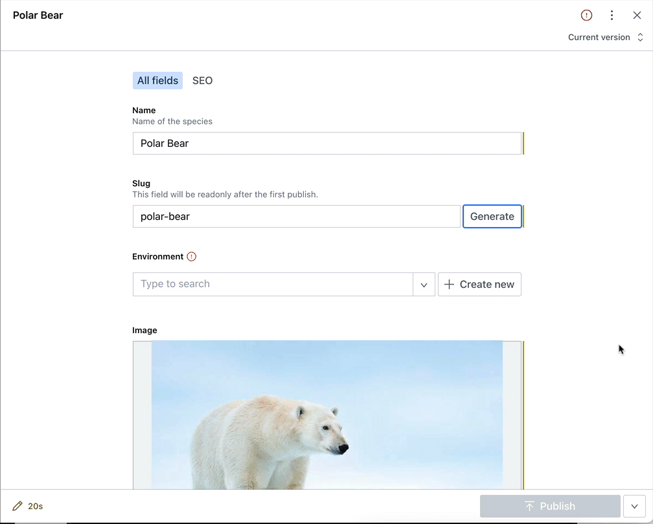The height and width of the screenshot is (524, 653).
Task: Click into the Name input field
Action: pos(327,144)
